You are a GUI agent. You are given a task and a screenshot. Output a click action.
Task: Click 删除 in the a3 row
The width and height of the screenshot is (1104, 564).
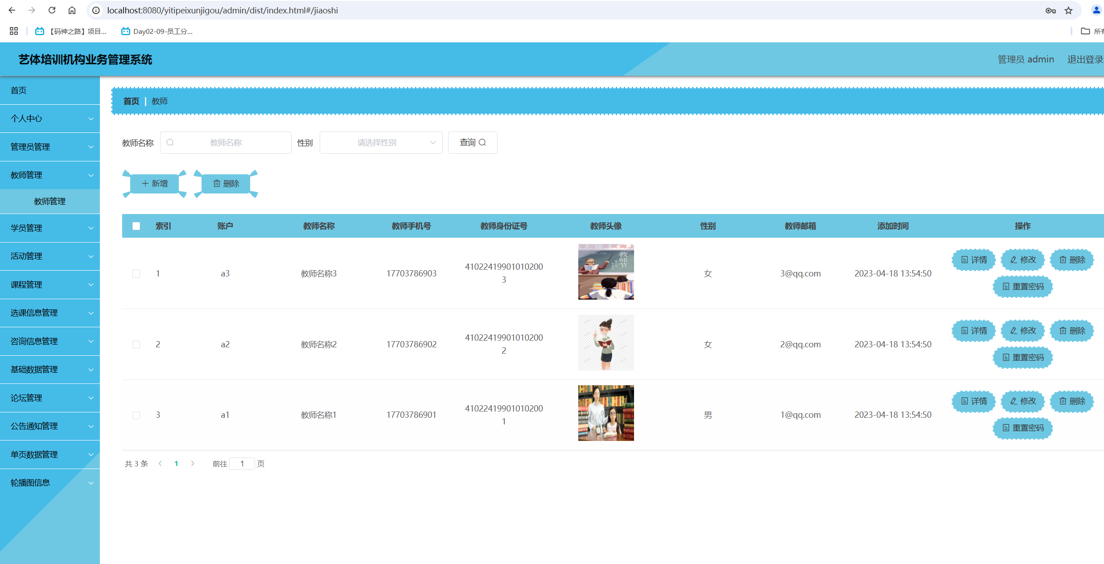coord(1072,260)
